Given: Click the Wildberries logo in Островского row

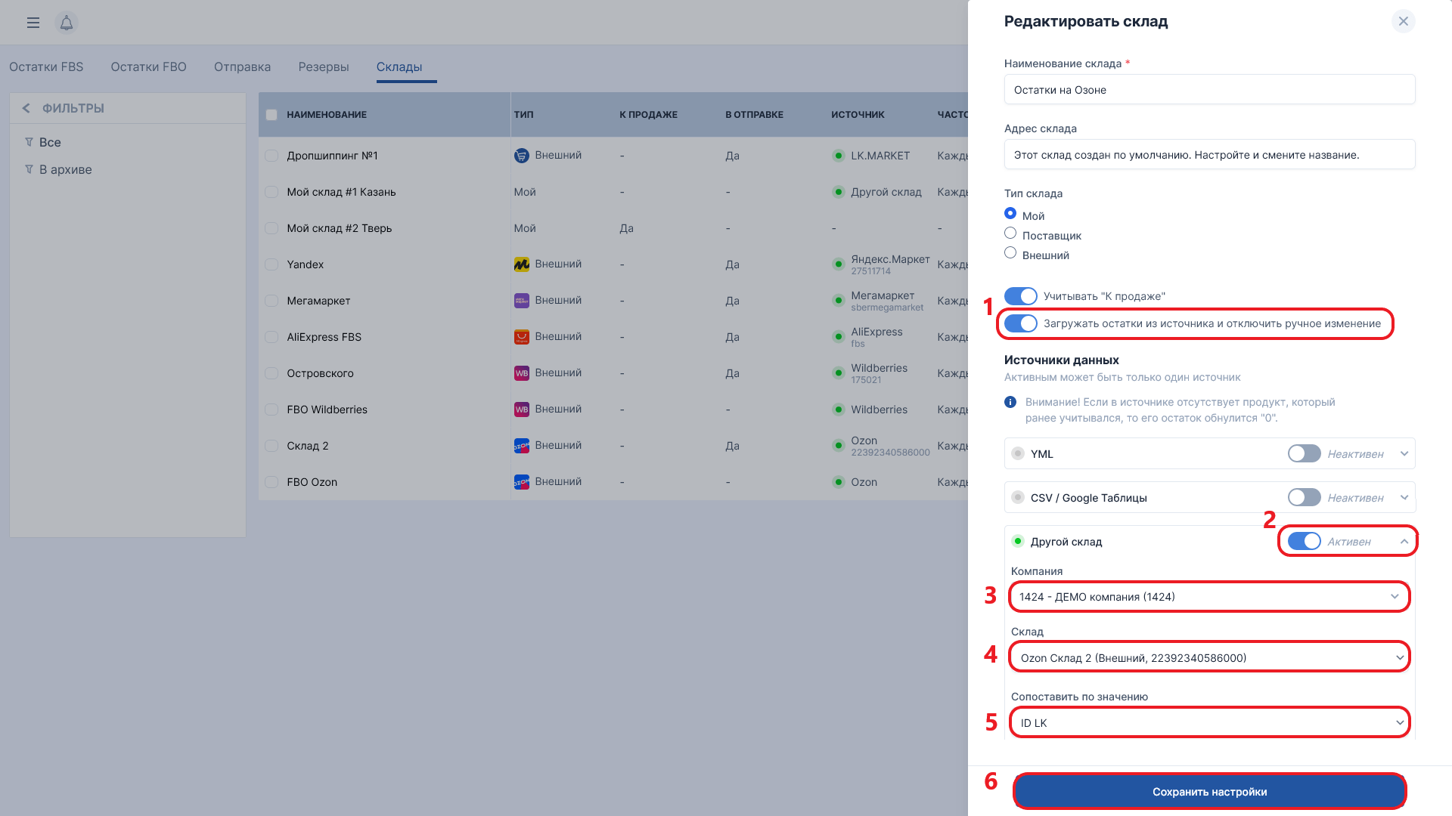Looking at the screenshot, I should tap(522, 373).
